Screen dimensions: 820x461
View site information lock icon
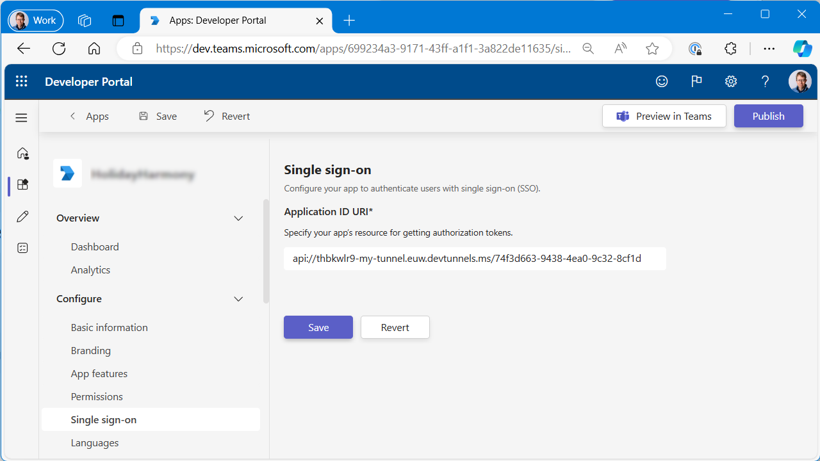136,49
